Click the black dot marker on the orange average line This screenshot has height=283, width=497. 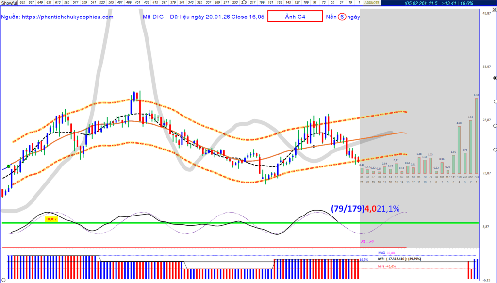(314, 146)
